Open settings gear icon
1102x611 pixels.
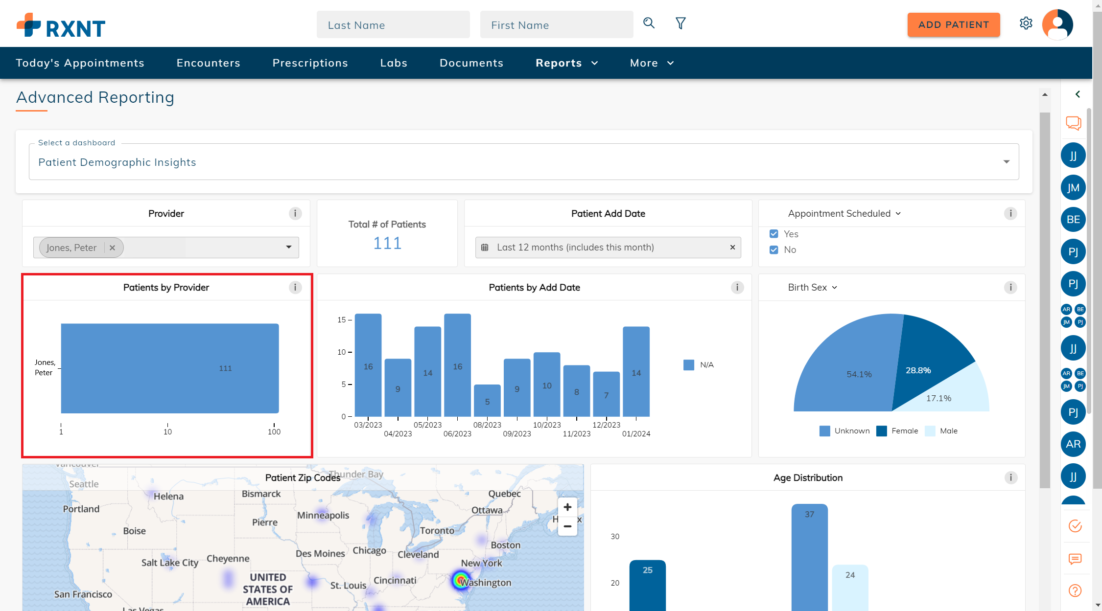pos(1026,23)
